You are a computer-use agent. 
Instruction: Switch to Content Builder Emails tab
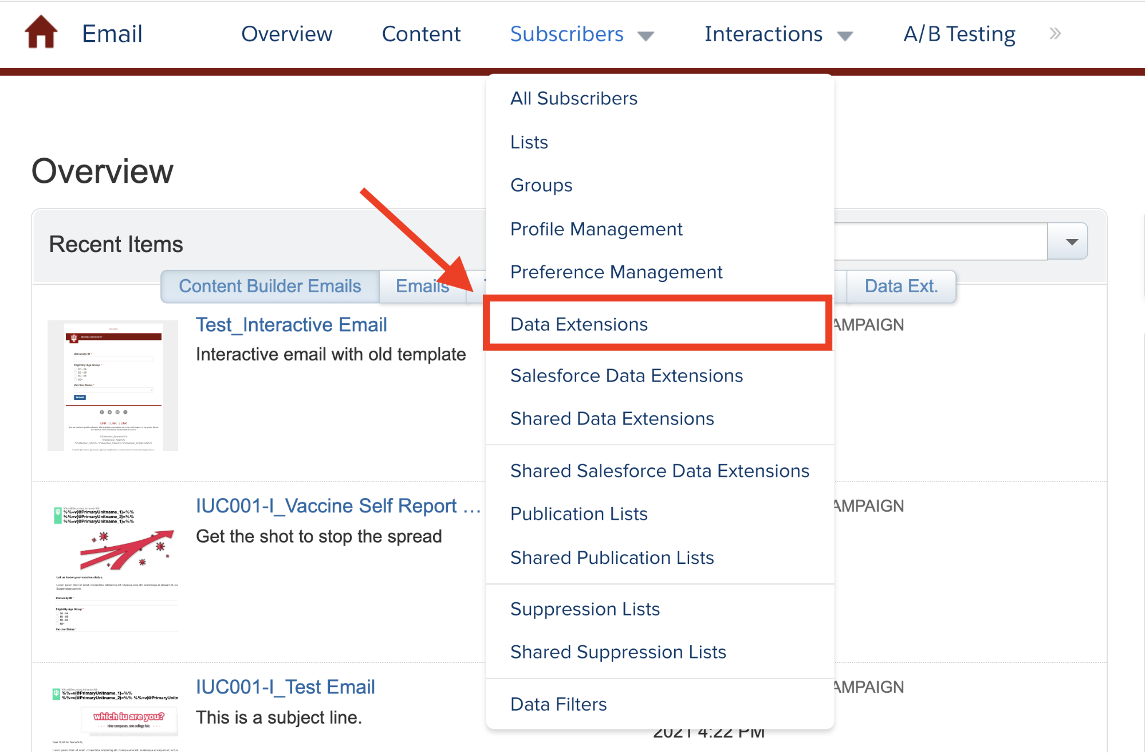tap(270, 286)
